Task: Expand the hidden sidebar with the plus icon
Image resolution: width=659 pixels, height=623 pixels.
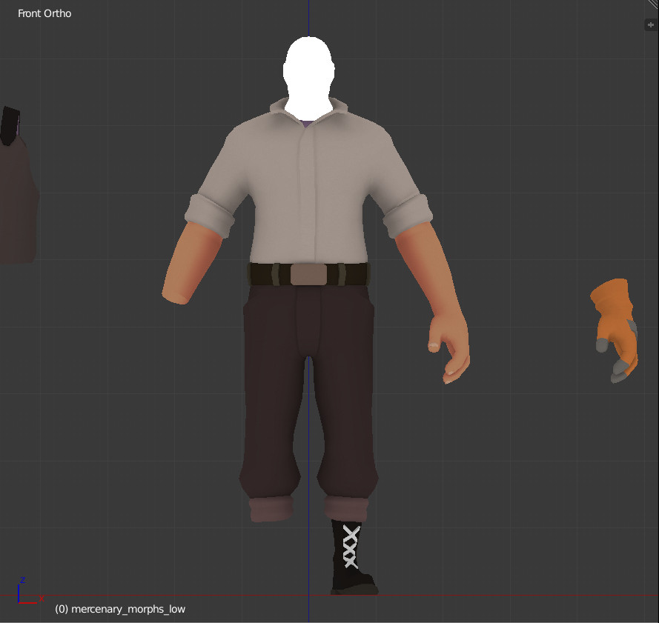Action: pyautogui.click(x=651, y=24)
